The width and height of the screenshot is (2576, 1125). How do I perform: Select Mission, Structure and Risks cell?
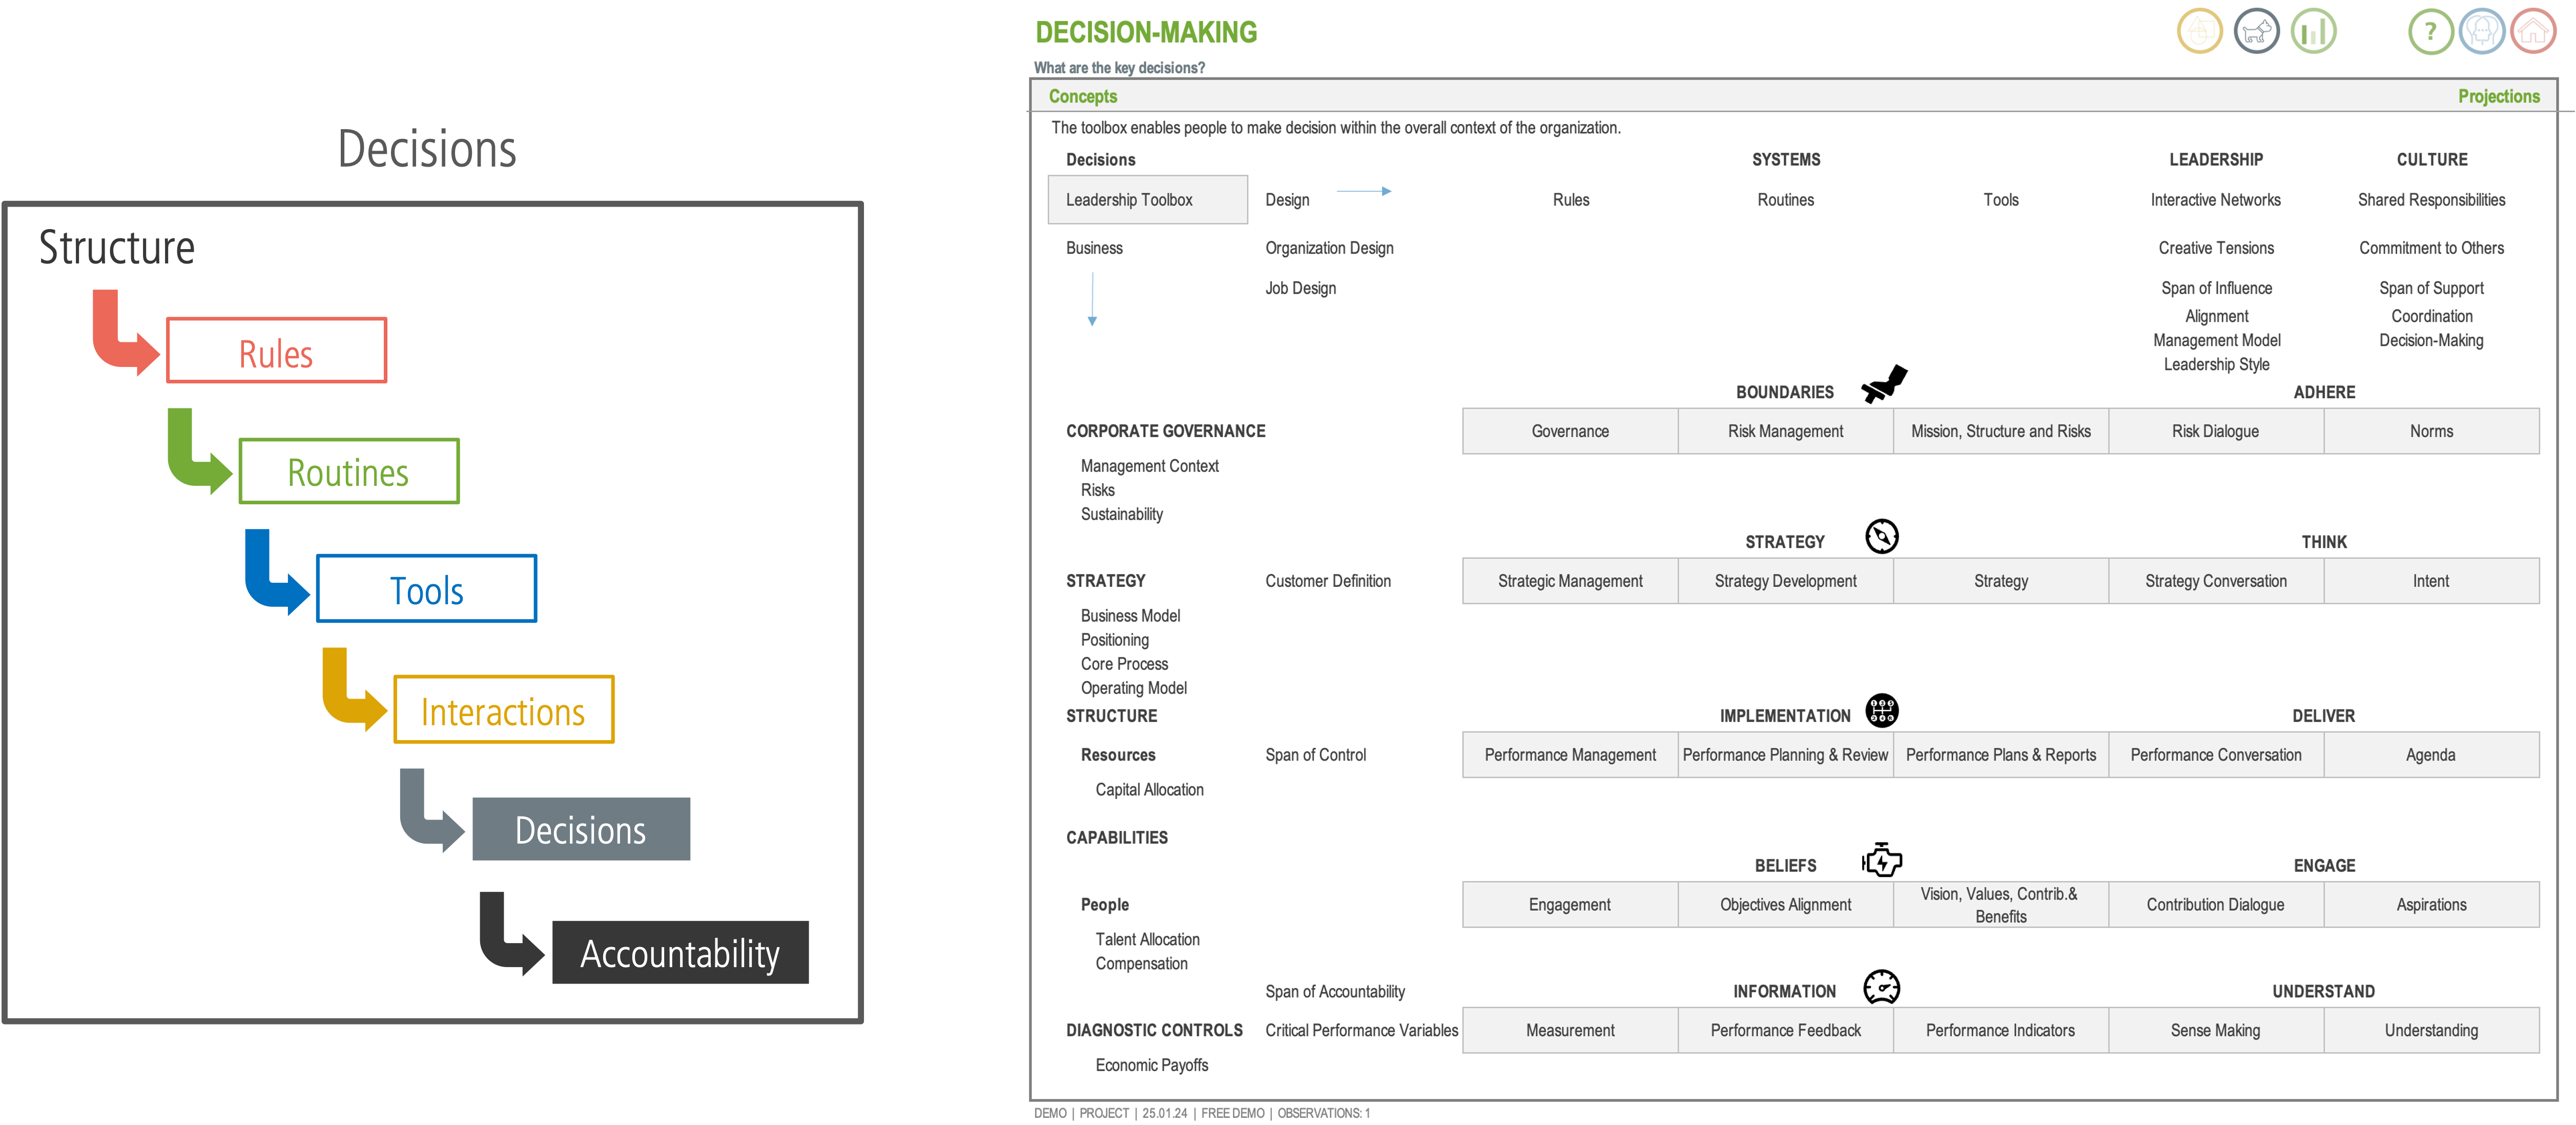2000,431
